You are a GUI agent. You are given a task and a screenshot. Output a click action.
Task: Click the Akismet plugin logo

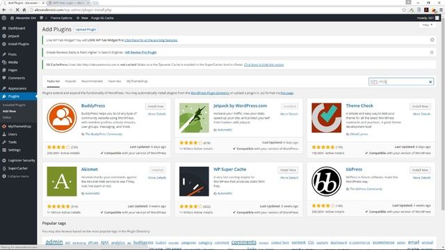62,181
